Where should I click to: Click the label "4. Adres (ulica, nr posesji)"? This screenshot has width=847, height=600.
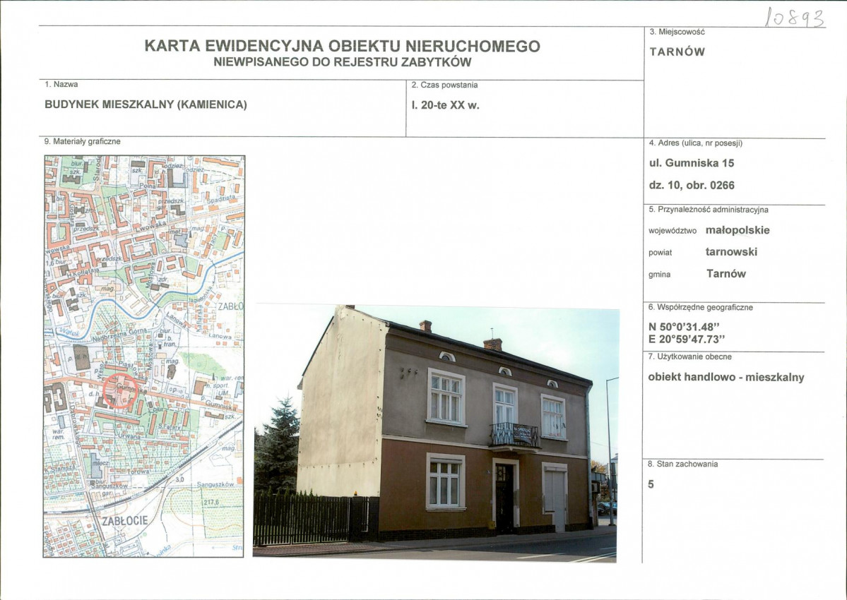(696, 143)
